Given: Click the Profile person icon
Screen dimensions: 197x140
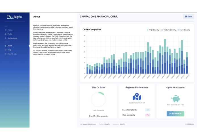Looking at the screenshot, I should pos(5,34).
